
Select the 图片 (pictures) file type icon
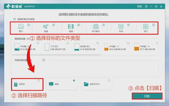pyautogui.click(x=21, y=26)
